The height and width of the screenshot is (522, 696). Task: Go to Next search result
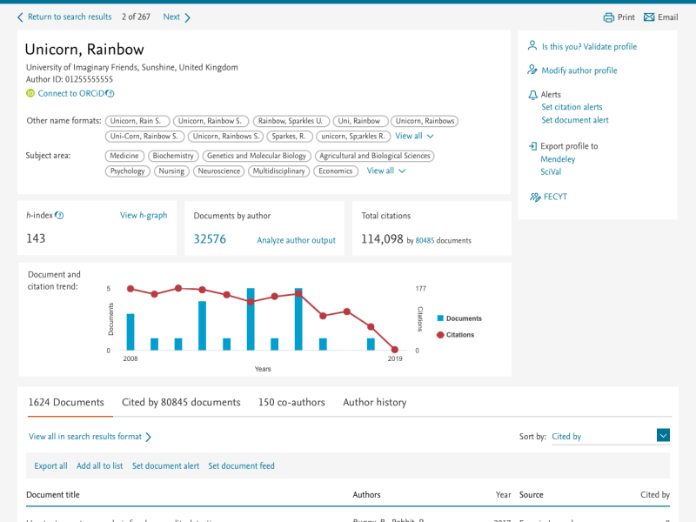(x=177, y=17)
